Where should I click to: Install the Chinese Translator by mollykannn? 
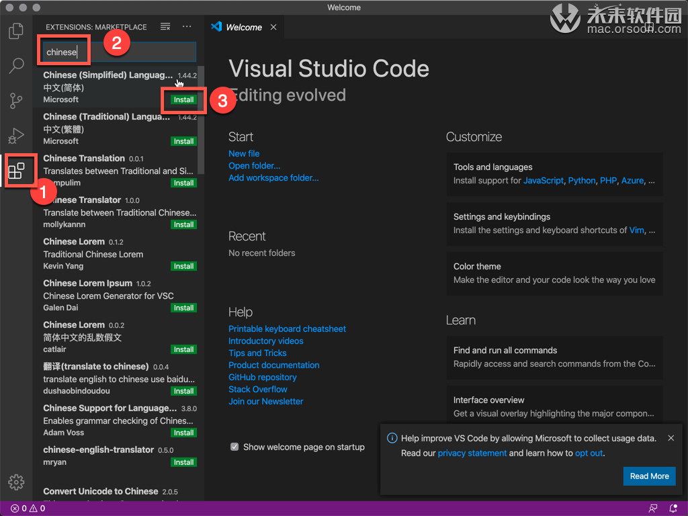[183, 224]
